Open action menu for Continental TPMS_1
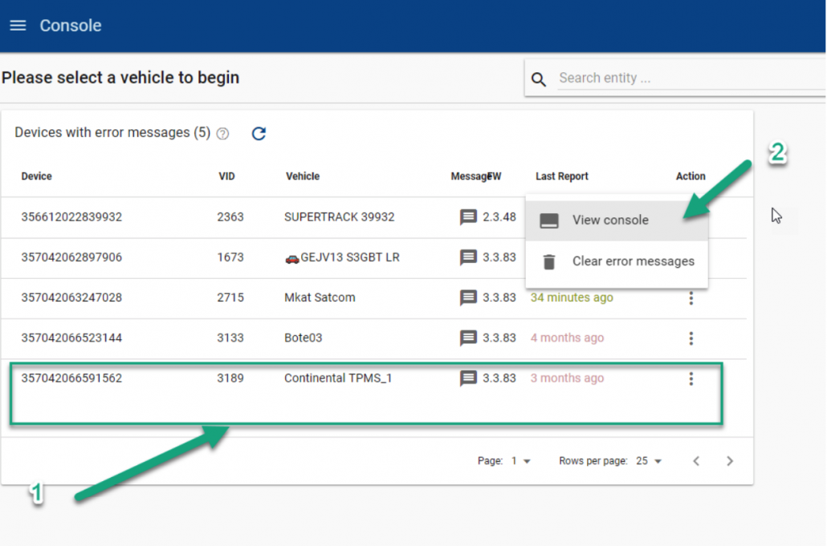827x546 pixels. [x=691, y=378]
